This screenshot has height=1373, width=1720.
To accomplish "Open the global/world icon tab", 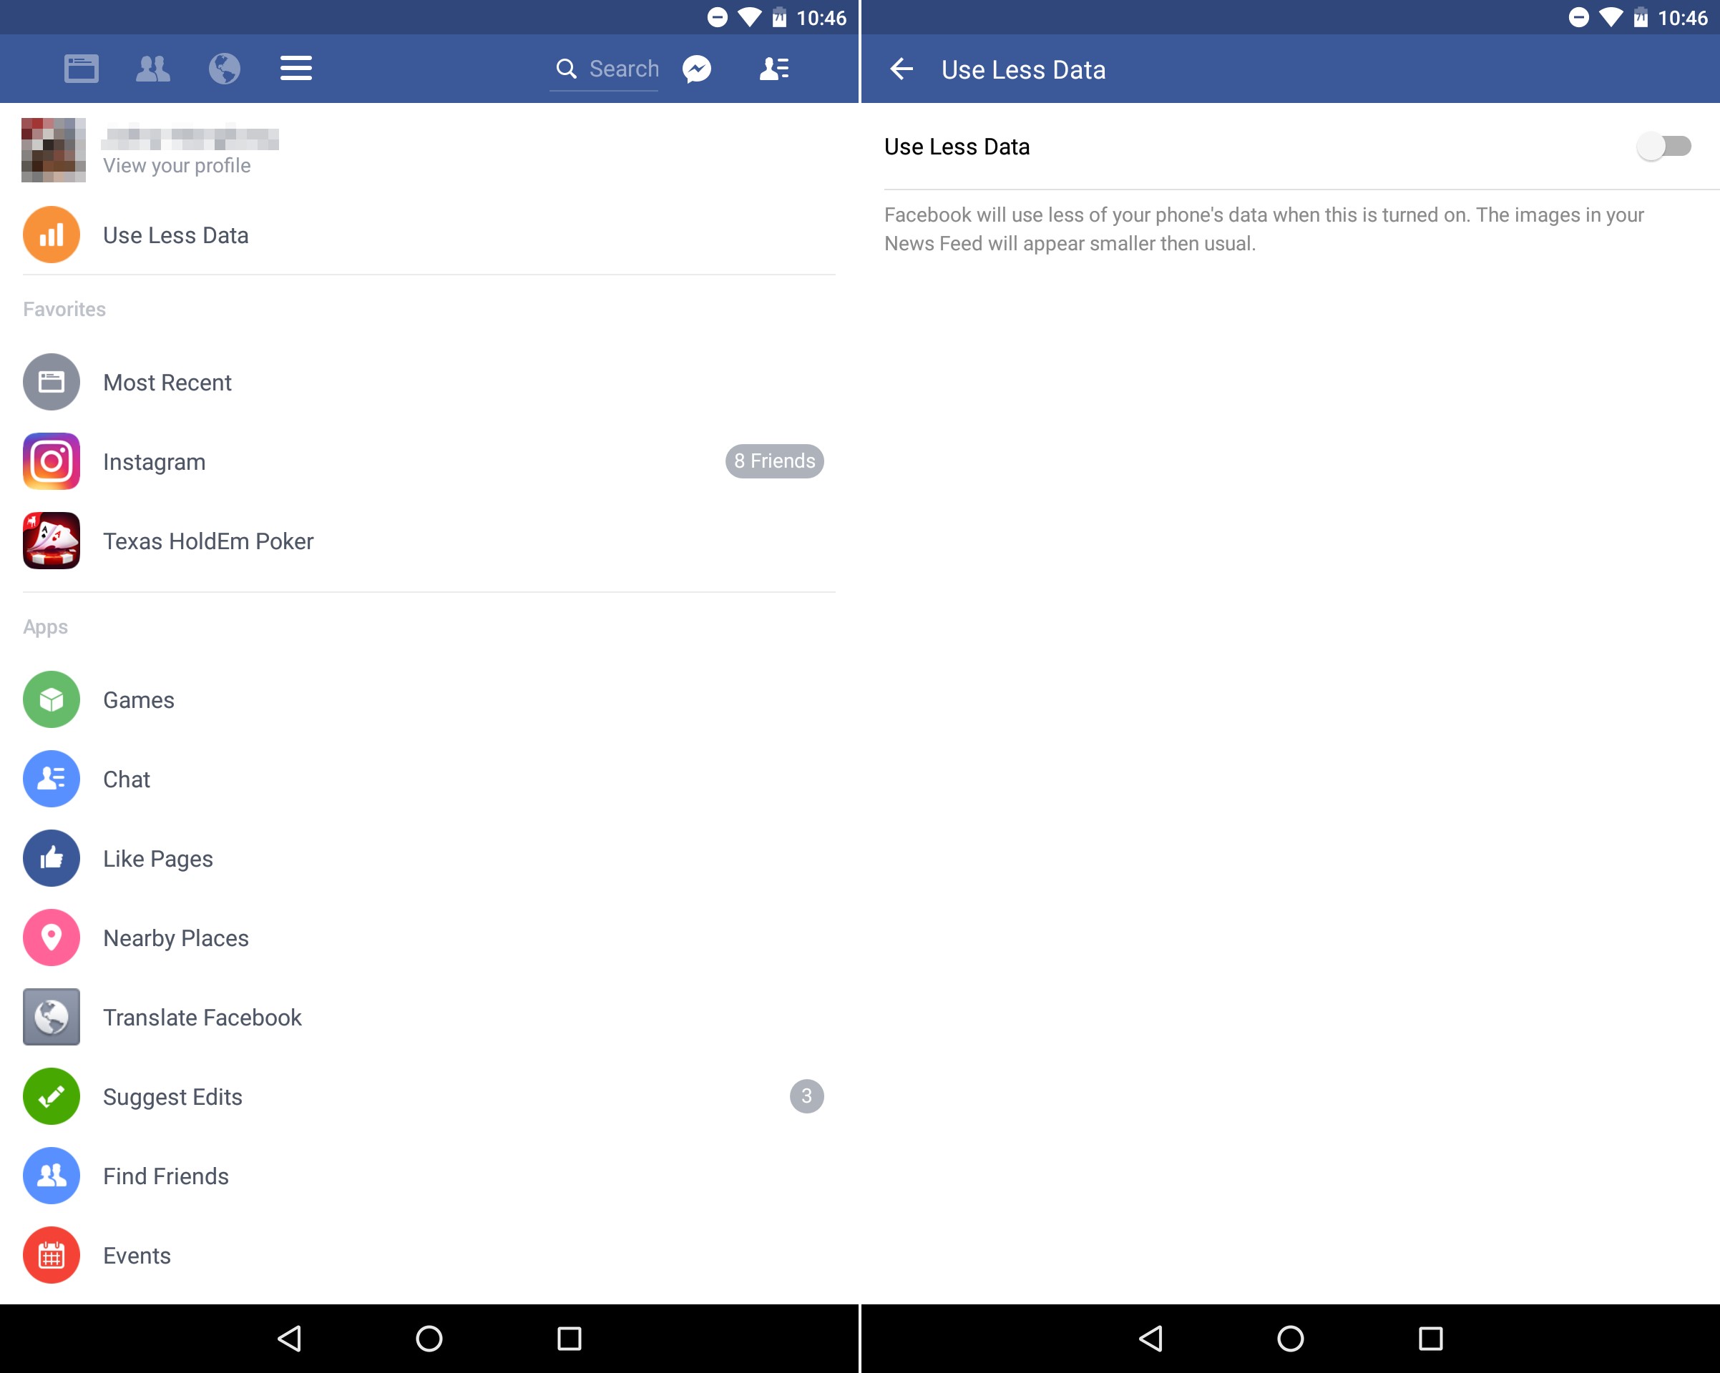I will tap(224, 69).
